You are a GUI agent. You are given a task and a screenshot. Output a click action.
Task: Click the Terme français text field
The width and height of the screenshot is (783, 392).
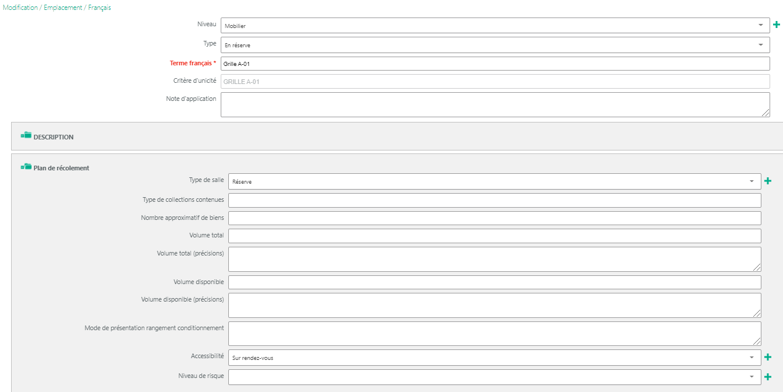(x=495, y=64)
